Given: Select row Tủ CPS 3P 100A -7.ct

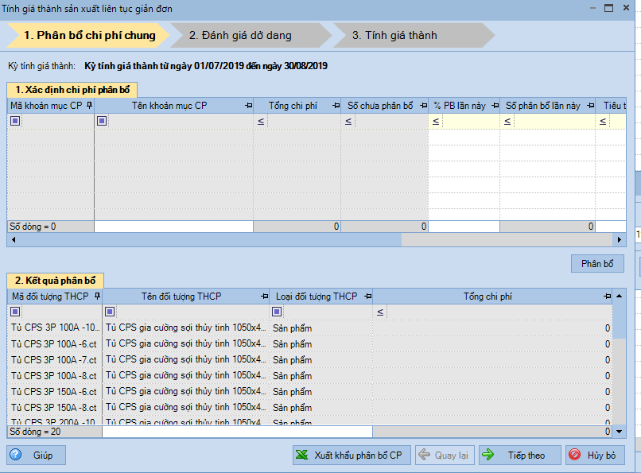Looking at the screenshot, I should tap(53, 360).
